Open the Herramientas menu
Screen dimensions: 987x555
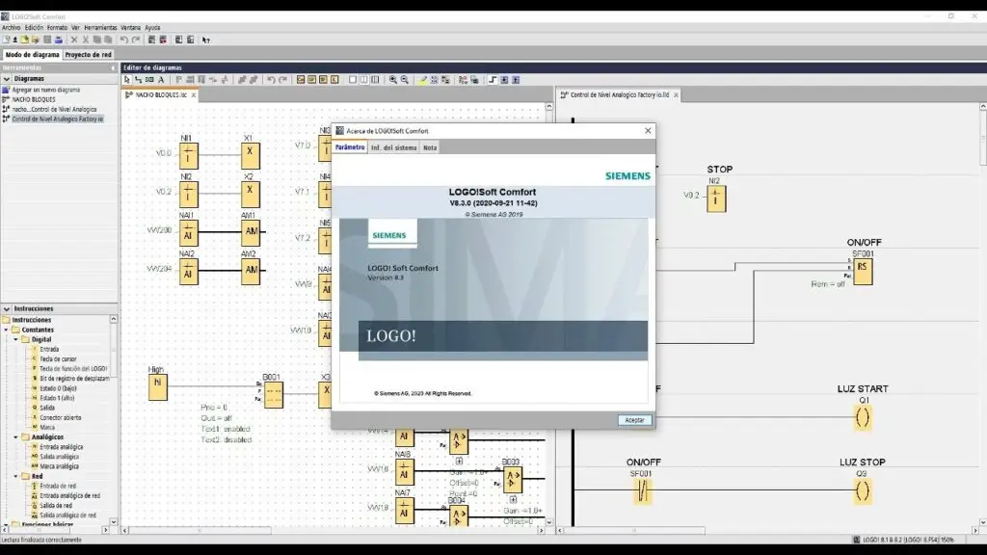(x=100, y=28)
